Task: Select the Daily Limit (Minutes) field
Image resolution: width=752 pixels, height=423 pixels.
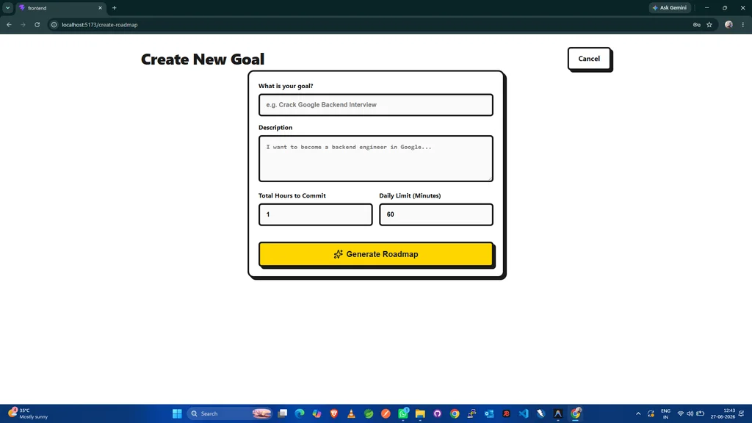Action: coord(436,214)
